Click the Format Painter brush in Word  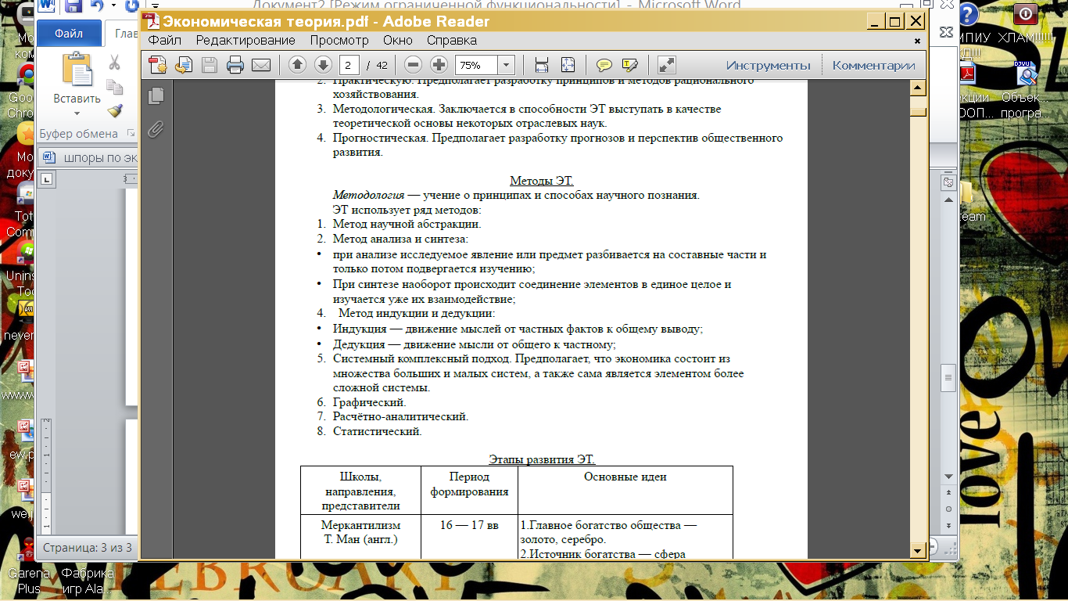click(x=114, y=110)
